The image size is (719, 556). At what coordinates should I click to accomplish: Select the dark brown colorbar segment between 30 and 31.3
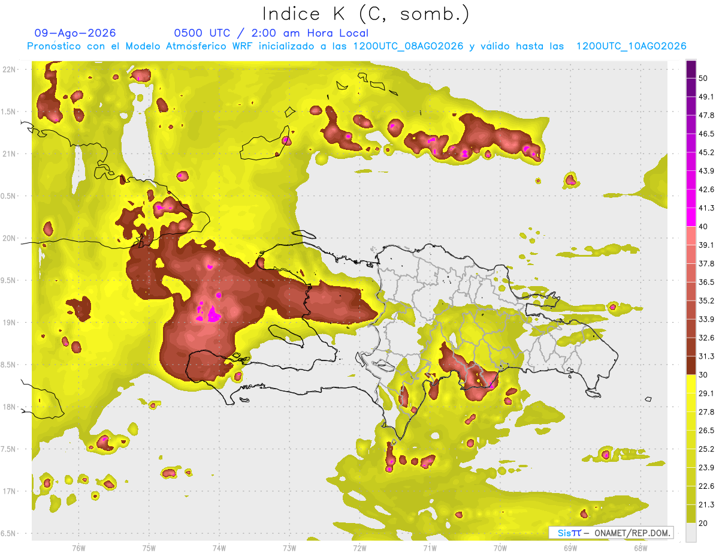pos(691,365)
